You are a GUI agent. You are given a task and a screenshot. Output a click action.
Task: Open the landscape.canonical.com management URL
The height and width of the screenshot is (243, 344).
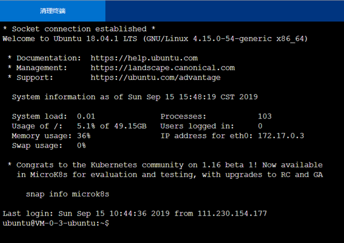click(162, 68)
